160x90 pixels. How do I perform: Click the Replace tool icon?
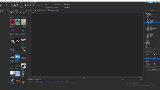click(x=15, y=5)
